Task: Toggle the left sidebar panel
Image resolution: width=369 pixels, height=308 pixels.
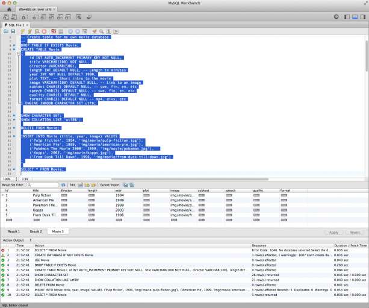Action: (x=347, y=17)
